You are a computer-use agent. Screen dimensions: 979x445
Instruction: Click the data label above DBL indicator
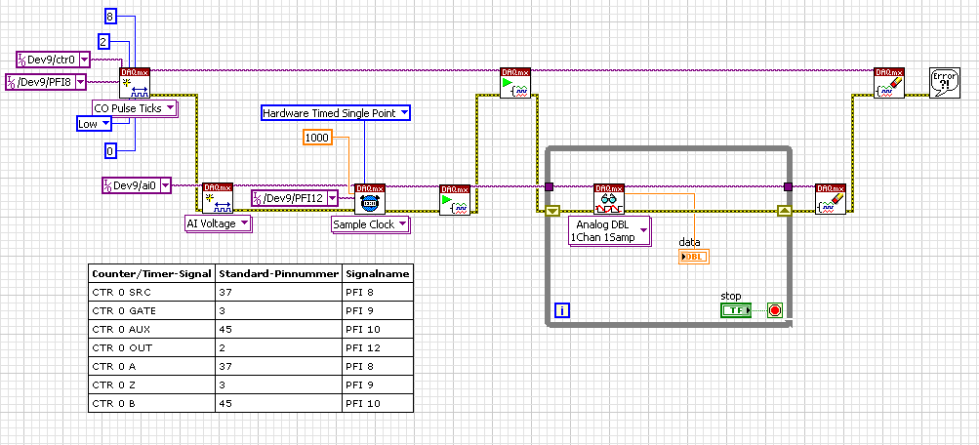tap(689, 242)
